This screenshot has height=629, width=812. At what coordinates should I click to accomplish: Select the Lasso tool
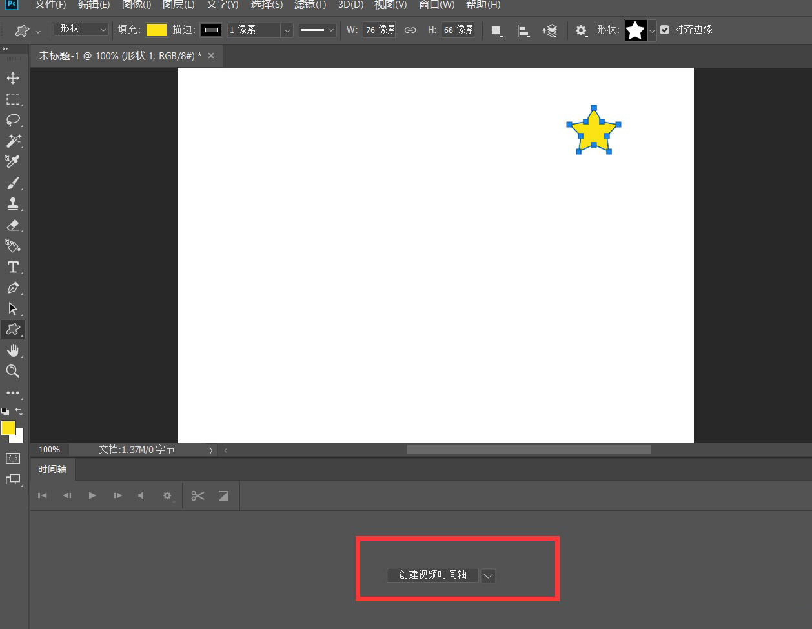[x=13, y=120]
